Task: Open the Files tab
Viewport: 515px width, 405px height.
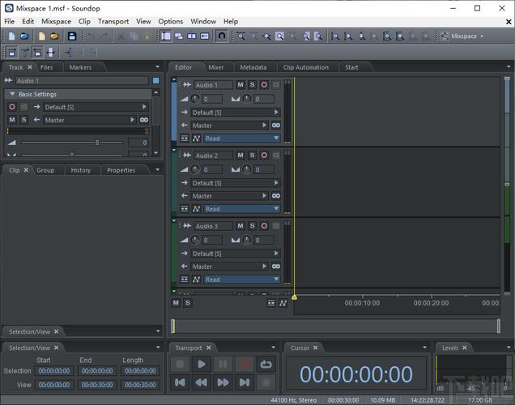Action: (x=46, y=67)
